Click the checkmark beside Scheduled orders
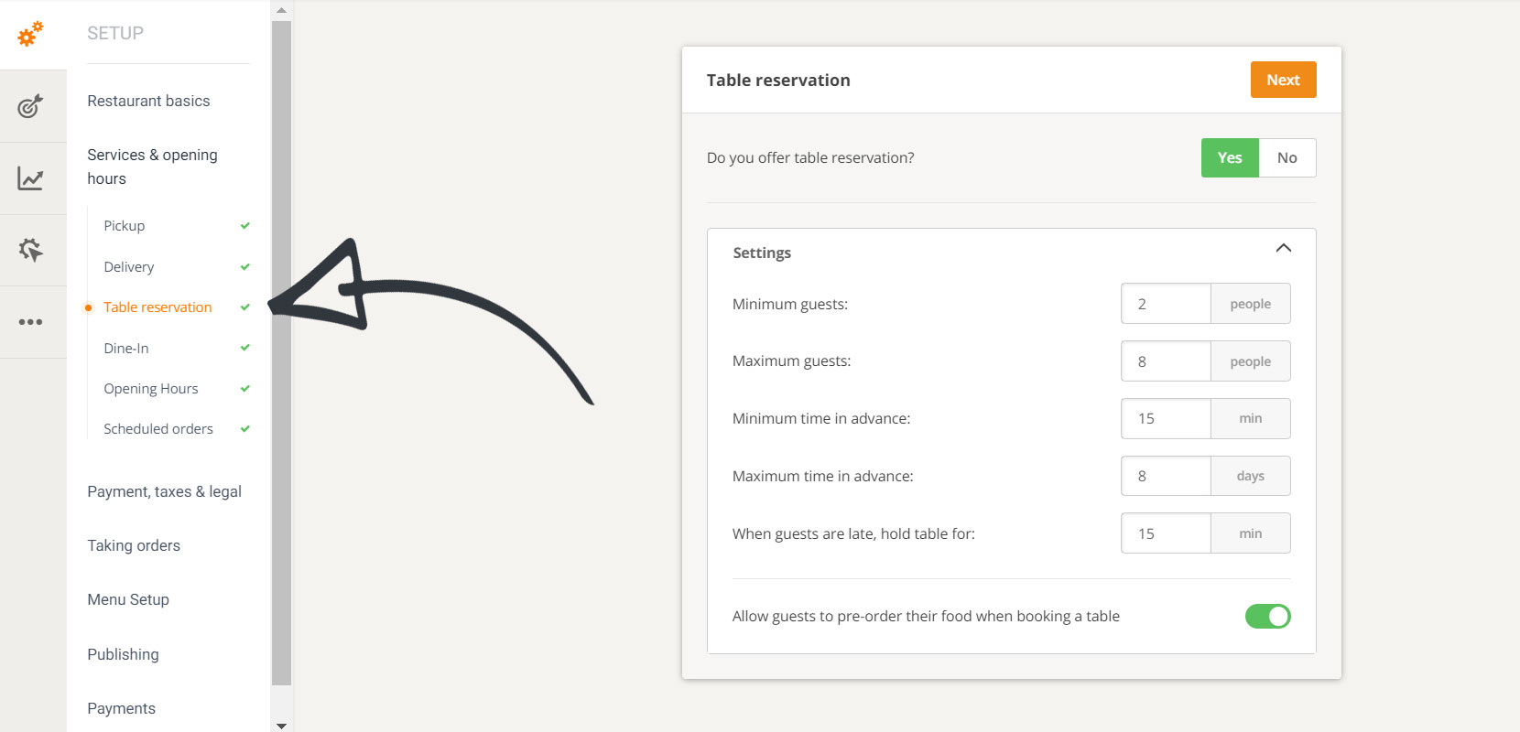The width and height of the screenshot is (1520, 732). (244, 428)
